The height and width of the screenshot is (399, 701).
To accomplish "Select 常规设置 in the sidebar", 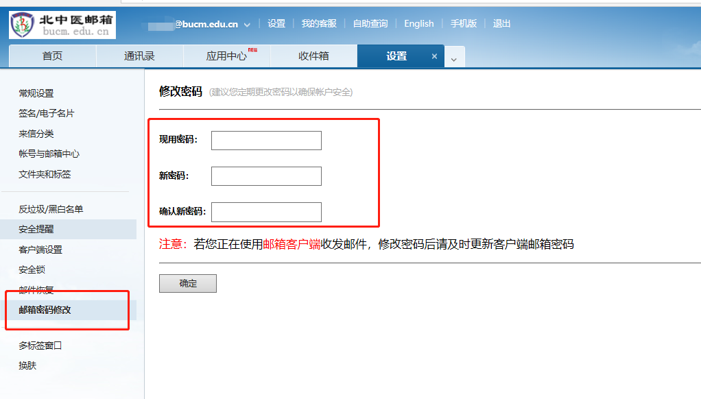I will pos(36,93).
